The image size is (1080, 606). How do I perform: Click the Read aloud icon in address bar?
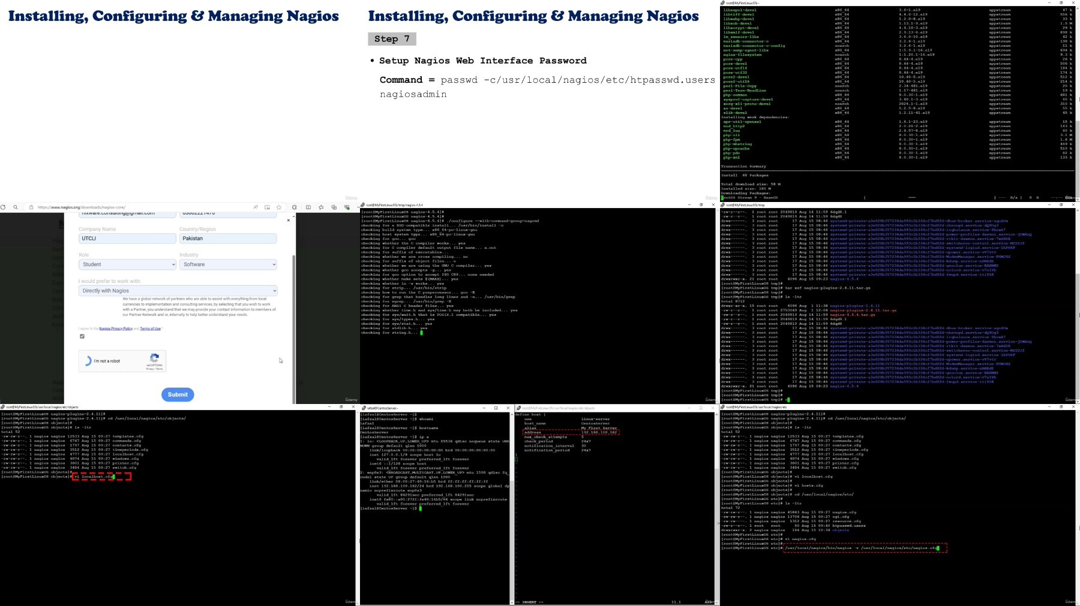(256, 207)
